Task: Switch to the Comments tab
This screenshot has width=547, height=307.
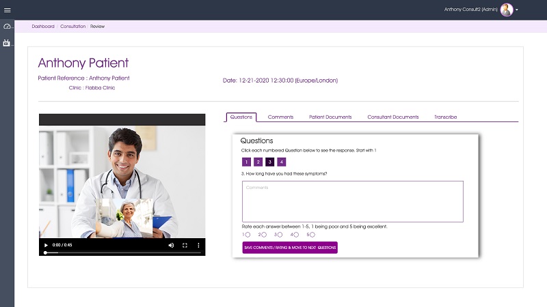Action: coord(280,117)
